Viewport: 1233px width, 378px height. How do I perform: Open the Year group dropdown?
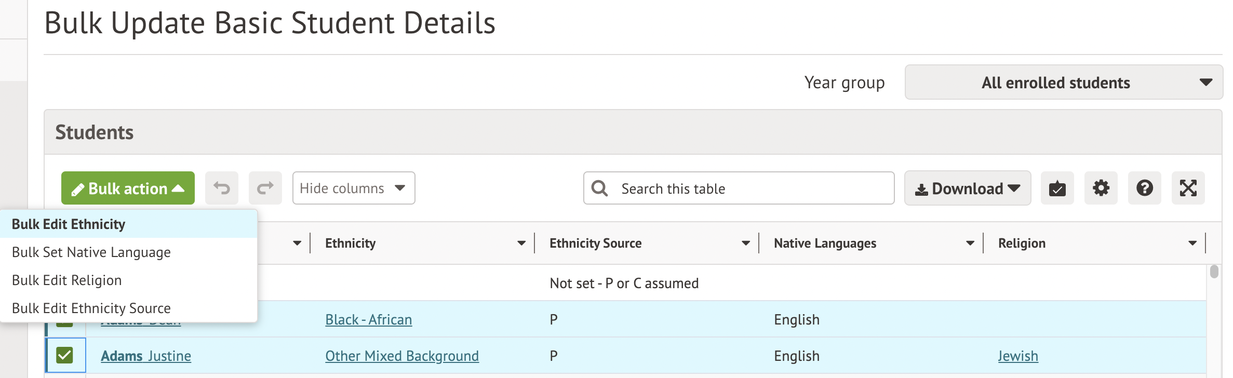(x=1063, y=83)
